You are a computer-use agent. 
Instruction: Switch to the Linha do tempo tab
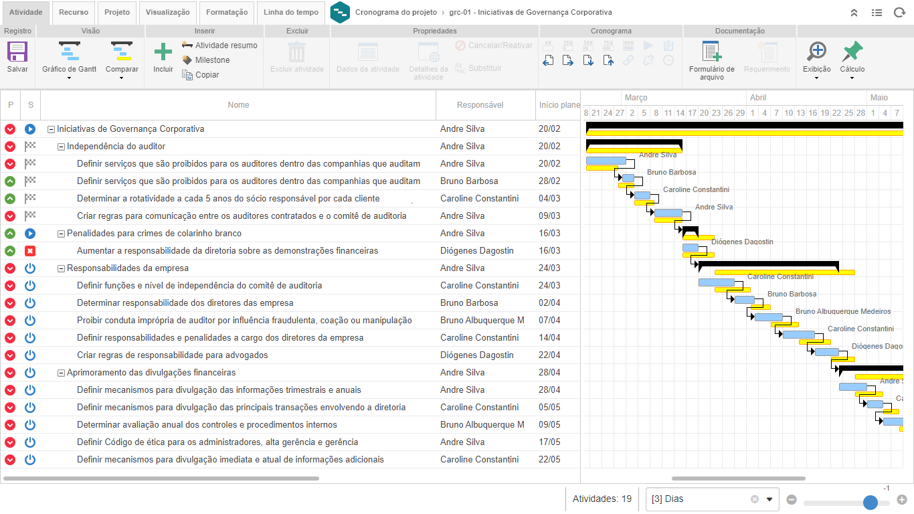tap(291, 13)
